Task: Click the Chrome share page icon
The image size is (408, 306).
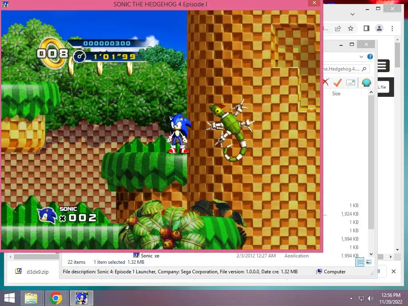Action: [x=338, y=28]
